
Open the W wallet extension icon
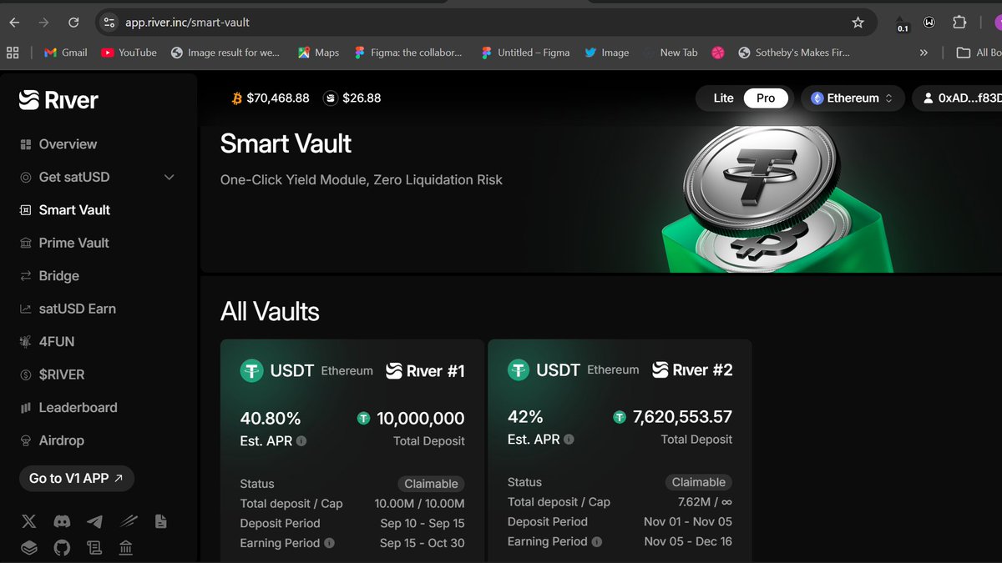tap(929, 23)
